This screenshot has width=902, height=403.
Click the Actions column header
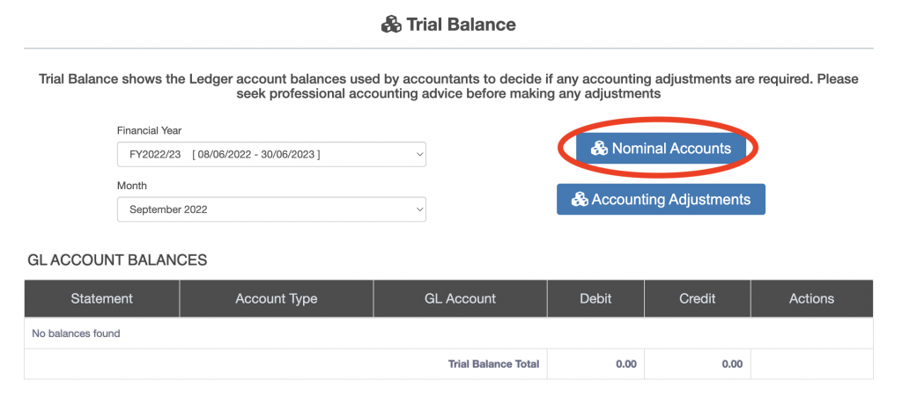[811, 299]
